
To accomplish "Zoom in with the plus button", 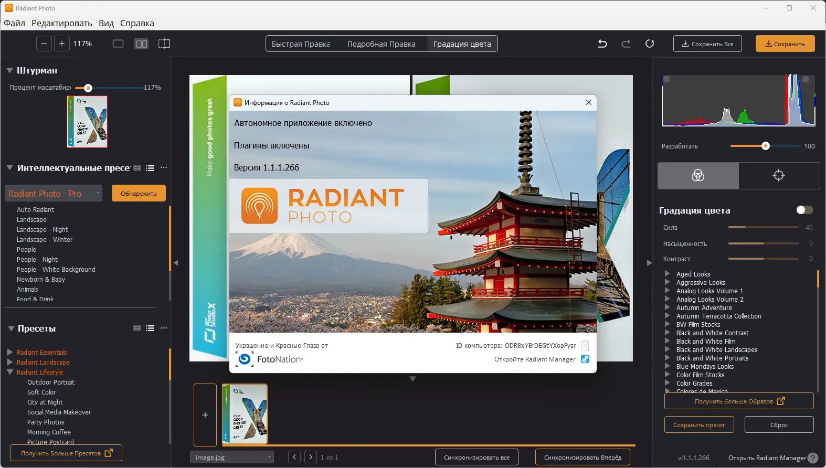I will point(62,44).
